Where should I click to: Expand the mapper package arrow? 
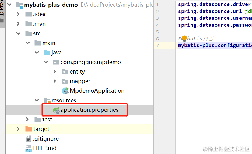(x=55, y=81)
